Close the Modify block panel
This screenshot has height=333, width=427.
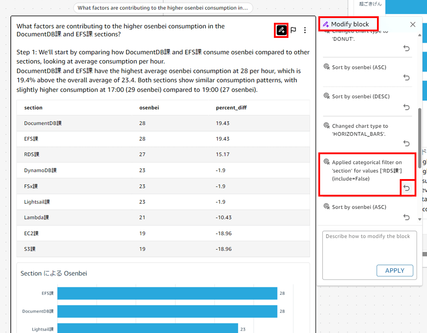pyautogui.click(x=412, y=25)
